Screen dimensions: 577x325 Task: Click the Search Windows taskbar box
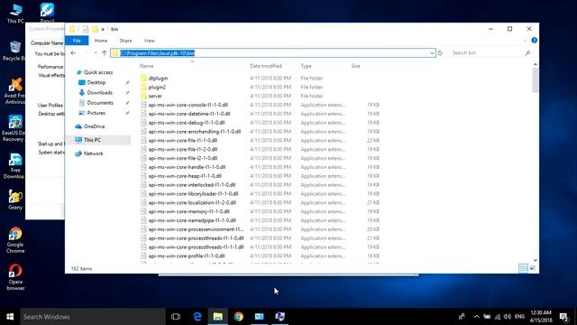click(93, 317)
